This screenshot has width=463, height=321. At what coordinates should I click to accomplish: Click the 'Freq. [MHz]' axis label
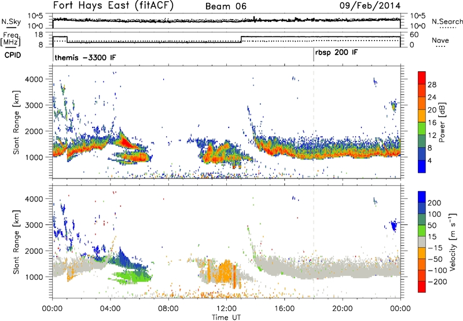(x=10, y=39)
